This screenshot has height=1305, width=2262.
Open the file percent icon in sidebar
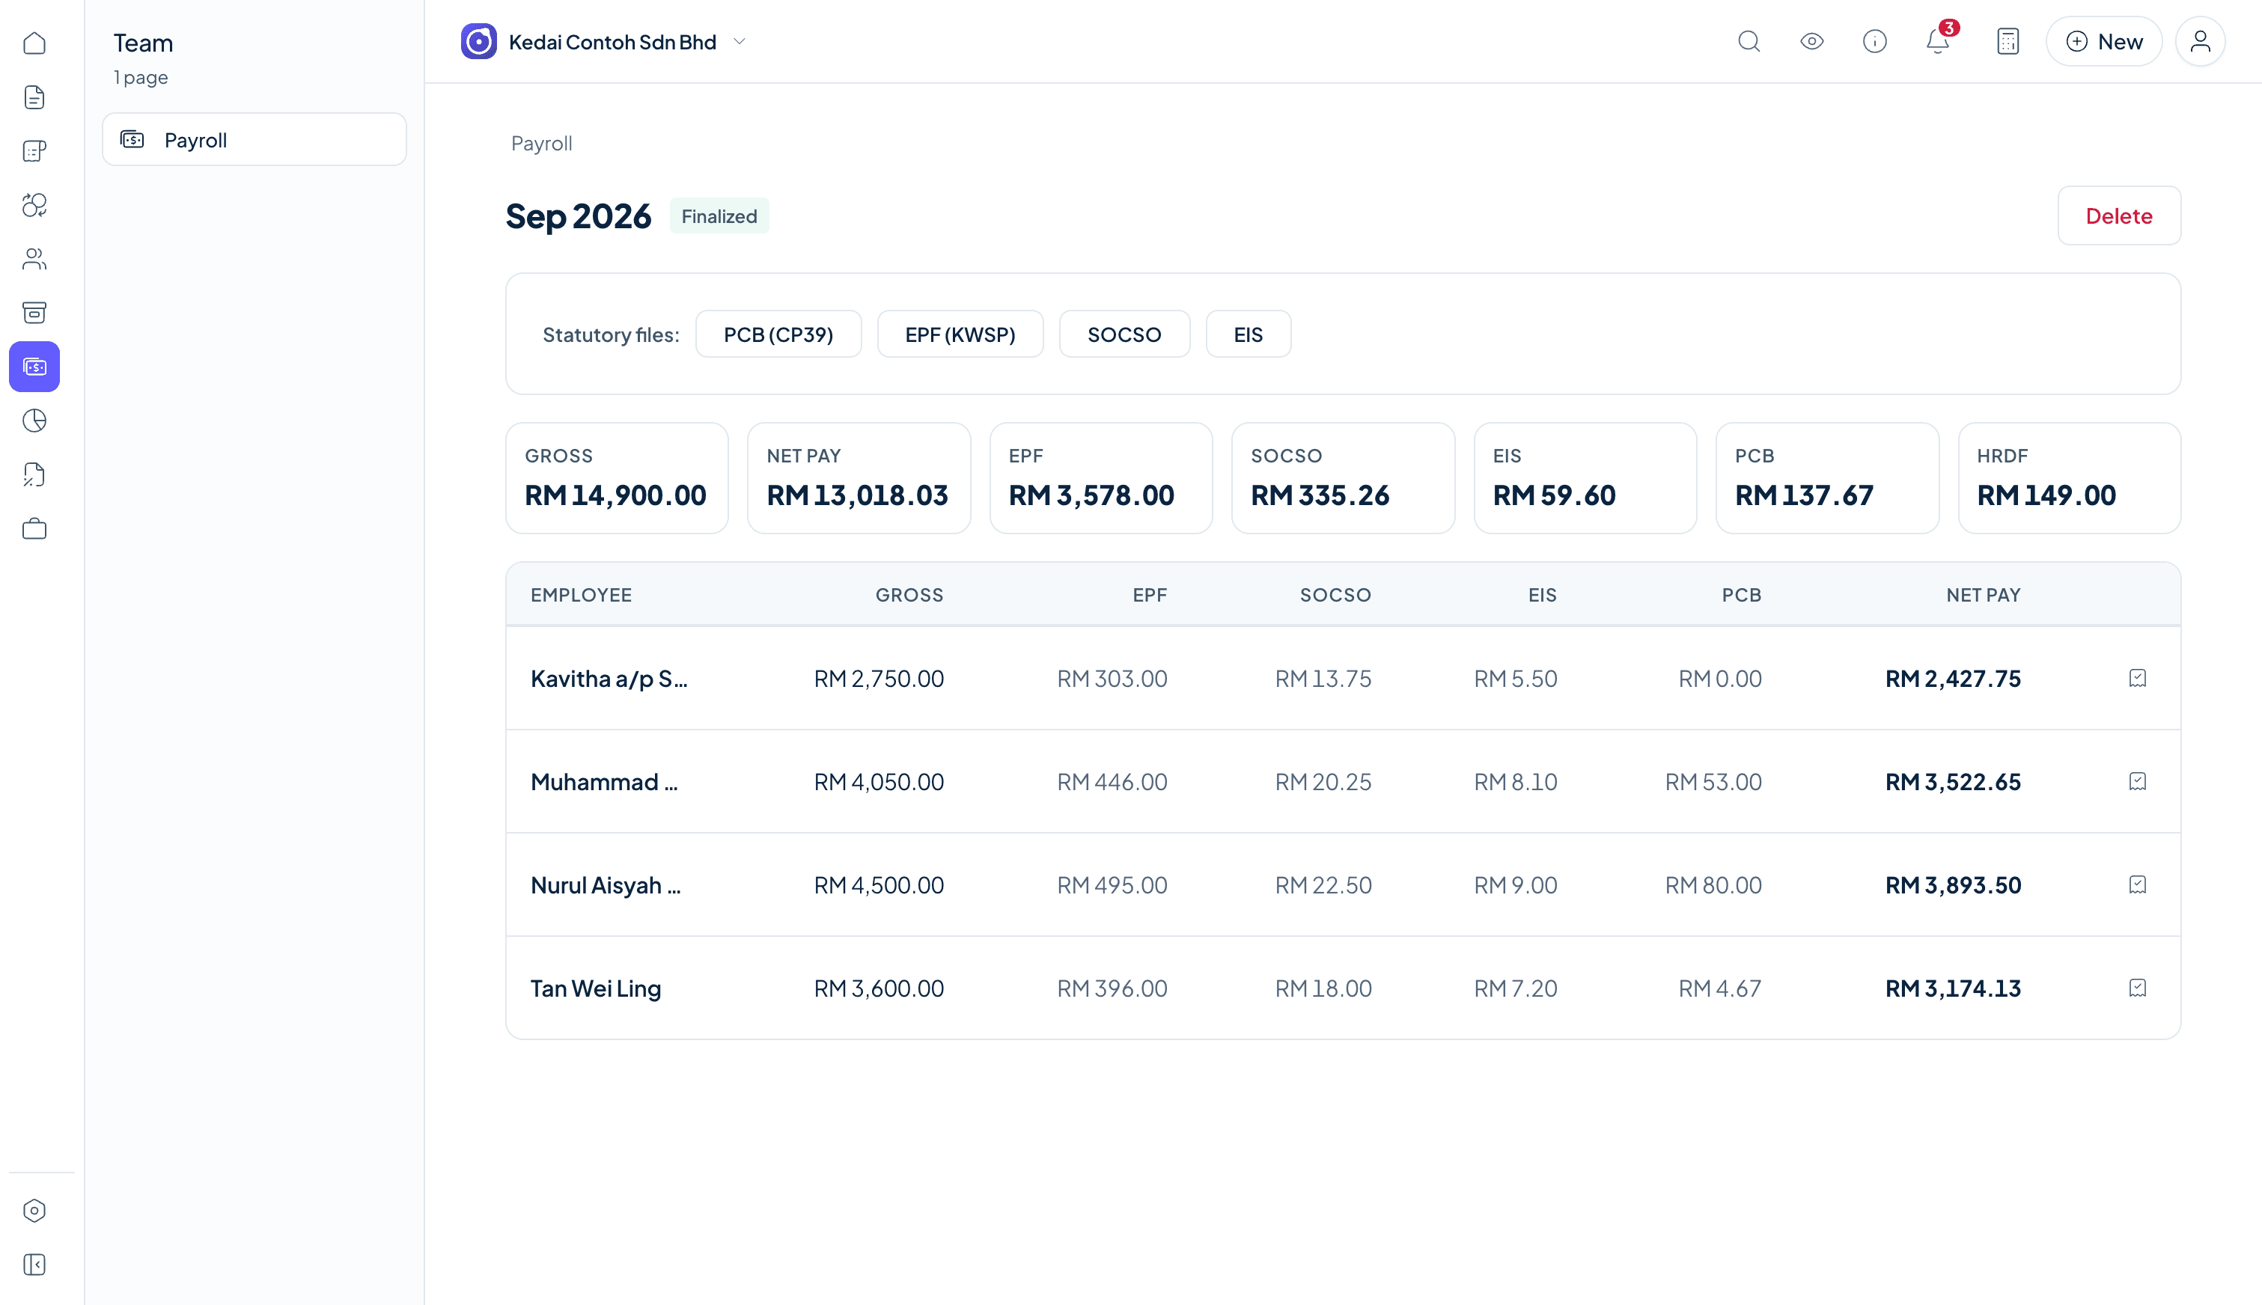pos(34,474)
